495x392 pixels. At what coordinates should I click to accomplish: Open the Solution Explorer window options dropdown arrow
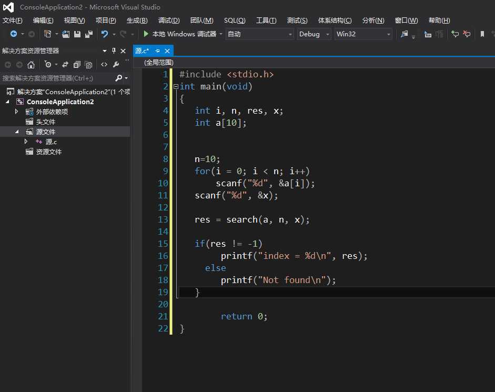point(105,51)
